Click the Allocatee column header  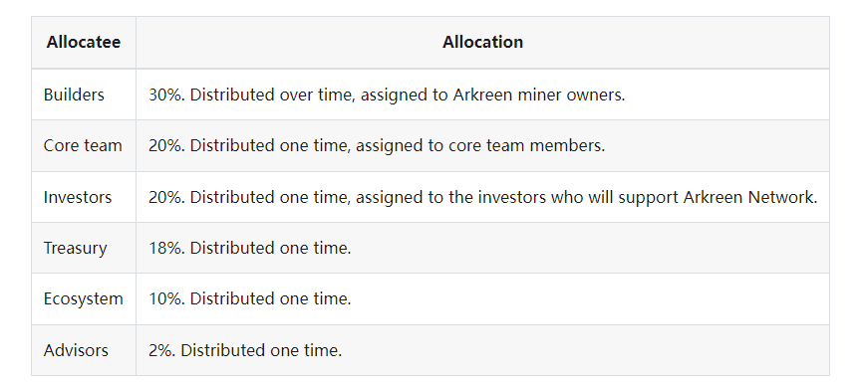(84, 43)
